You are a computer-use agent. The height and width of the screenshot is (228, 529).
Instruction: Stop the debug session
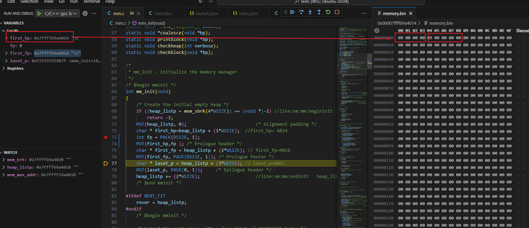[x=337, y=12]
